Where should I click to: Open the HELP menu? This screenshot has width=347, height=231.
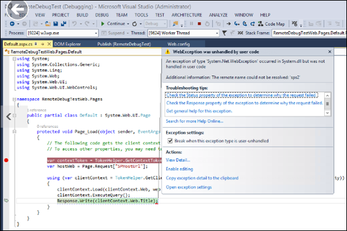265,15
